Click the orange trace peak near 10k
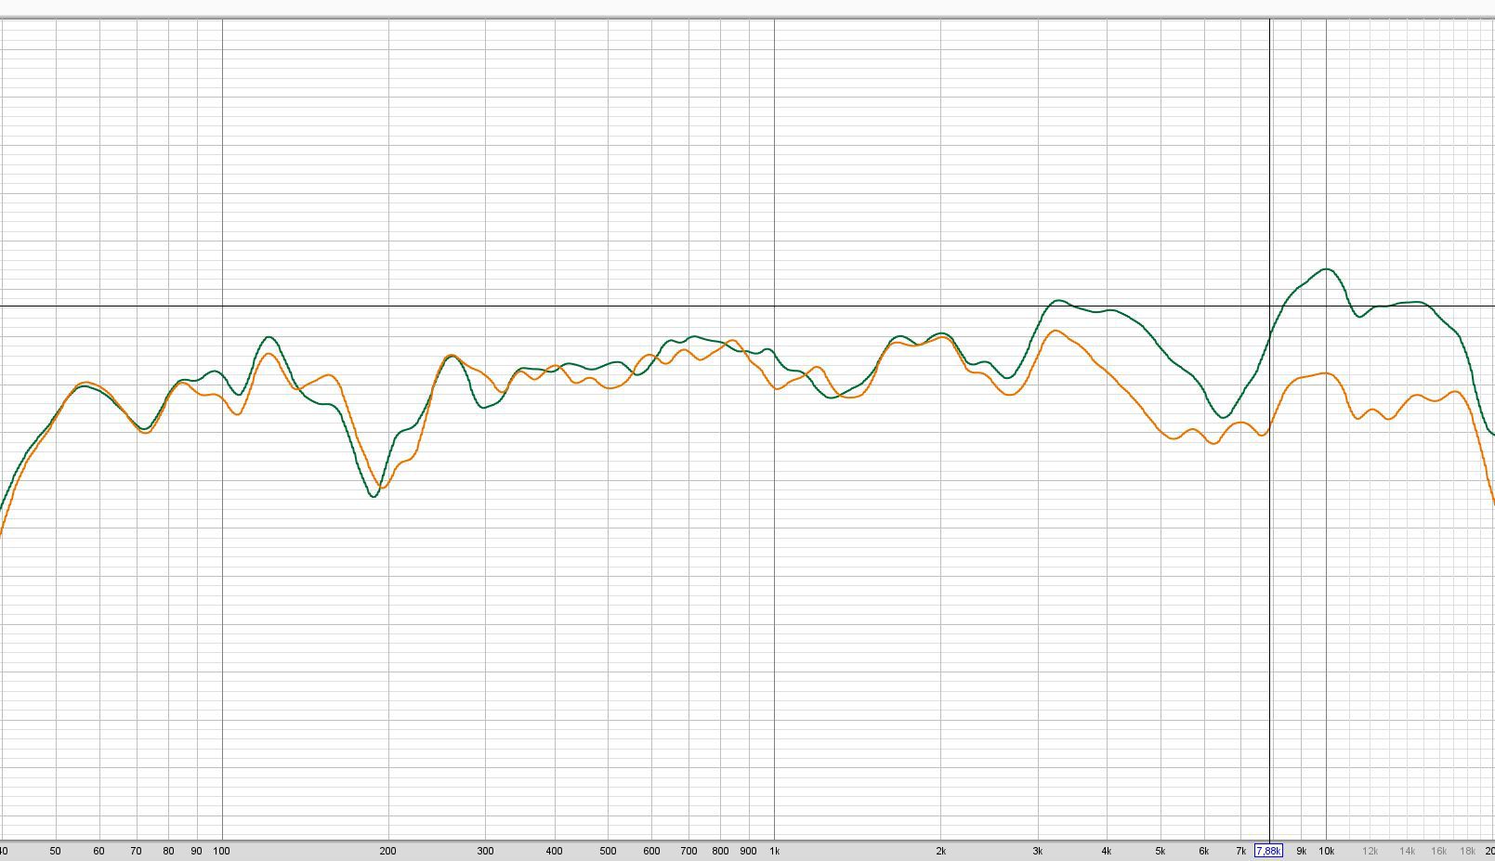 1326,373
